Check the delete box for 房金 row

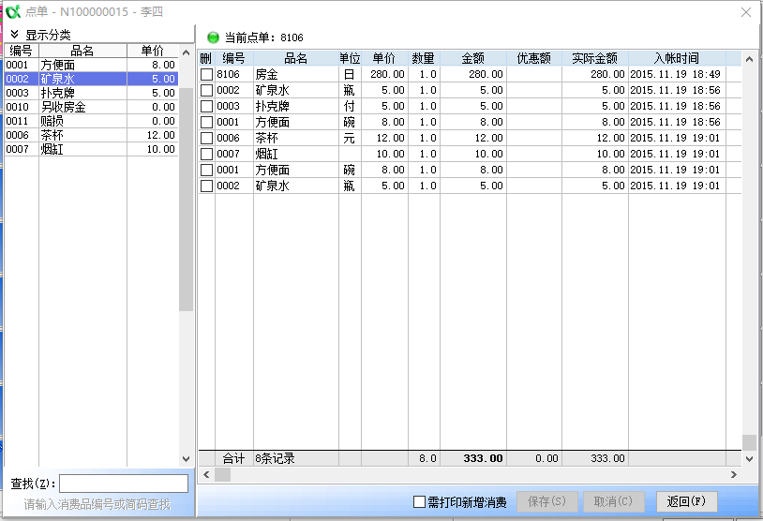(x=206, y=74)
